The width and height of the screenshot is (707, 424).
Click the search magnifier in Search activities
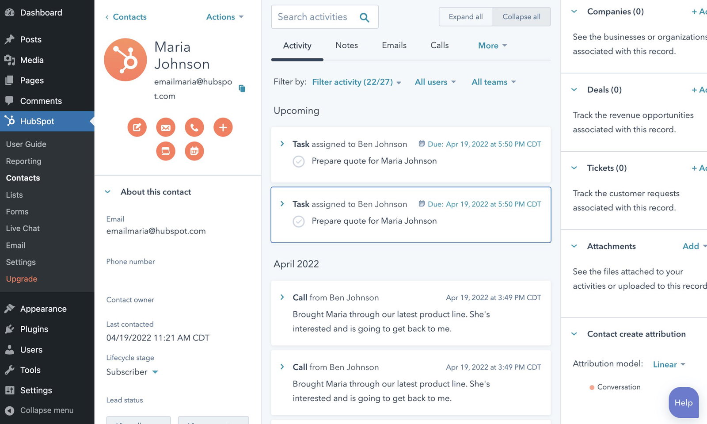tap(365, 17)
